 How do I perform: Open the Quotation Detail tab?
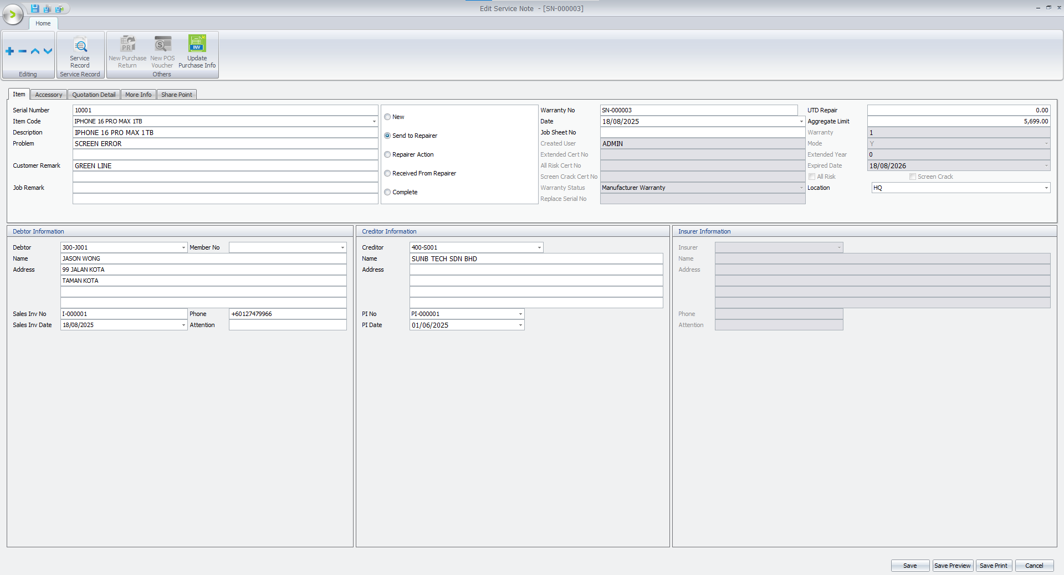coord(94,95)
